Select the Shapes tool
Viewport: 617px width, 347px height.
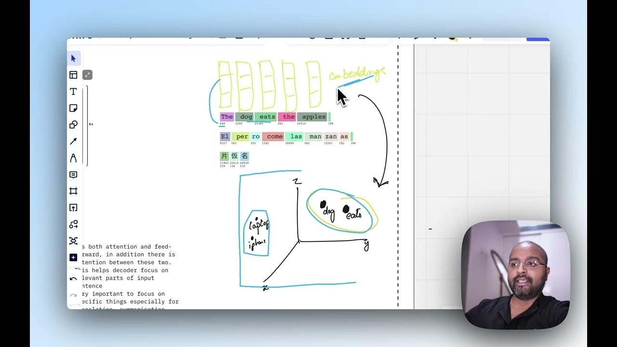click(x=73, y=125)
